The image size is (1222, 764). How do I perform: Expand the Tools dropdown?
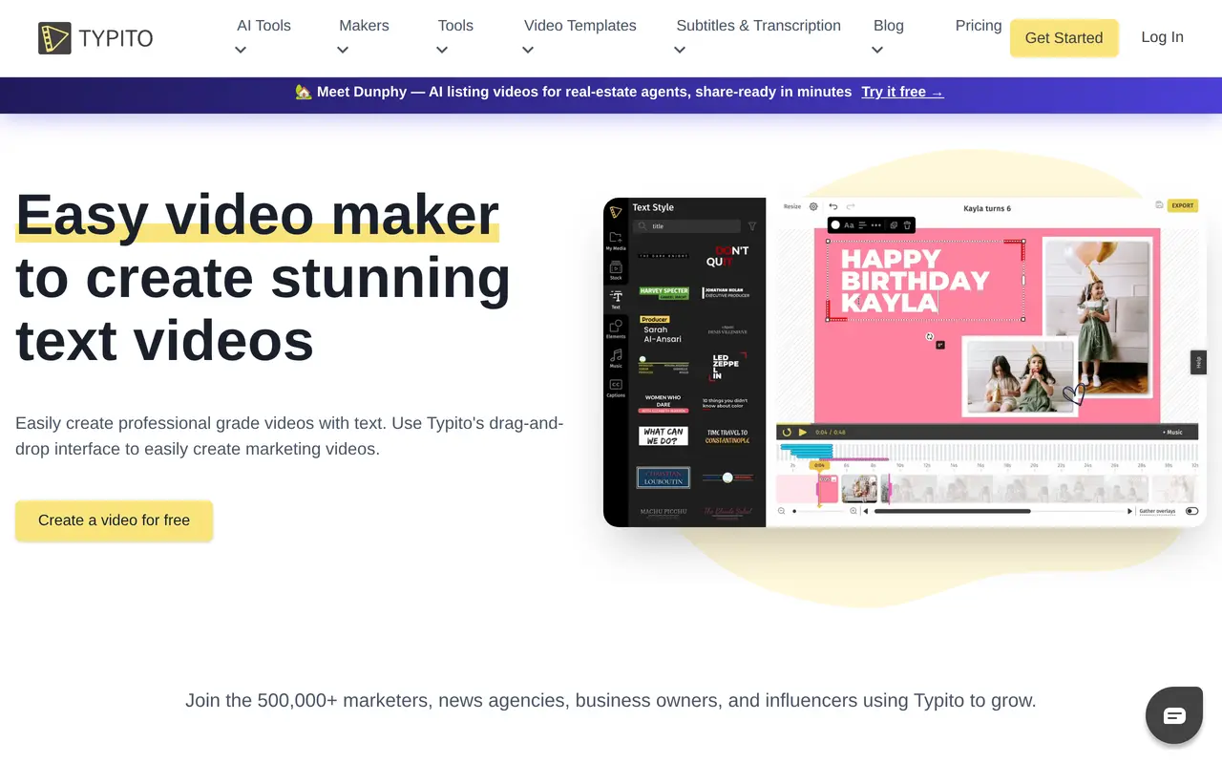[455, 37]
